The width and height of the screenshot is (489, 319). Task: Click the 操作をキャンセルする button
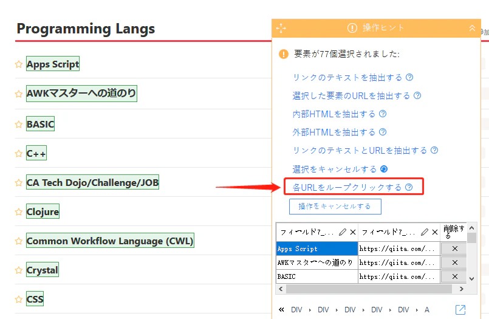335,207
